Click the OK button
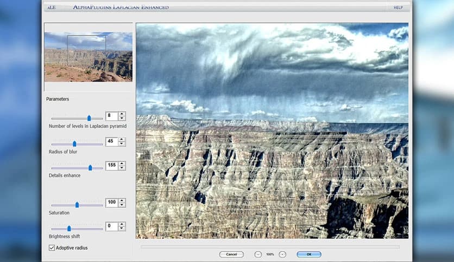The width and height of the screenshot is (454, 262). click(x=309, y=254)
